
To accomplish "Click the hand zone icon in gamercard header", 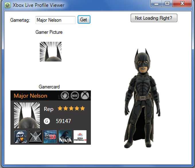I will click(65, 95).
